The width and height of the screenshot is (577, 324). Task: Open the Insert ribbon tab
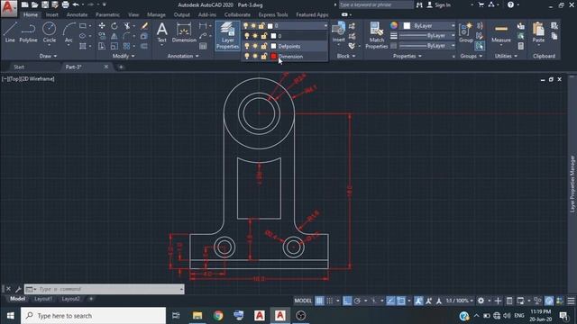[x=52, y=14]
